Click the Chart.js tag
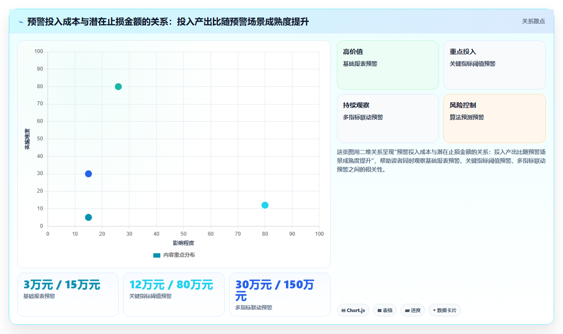This screenshot has height=334, width=563. pos(353,310)
